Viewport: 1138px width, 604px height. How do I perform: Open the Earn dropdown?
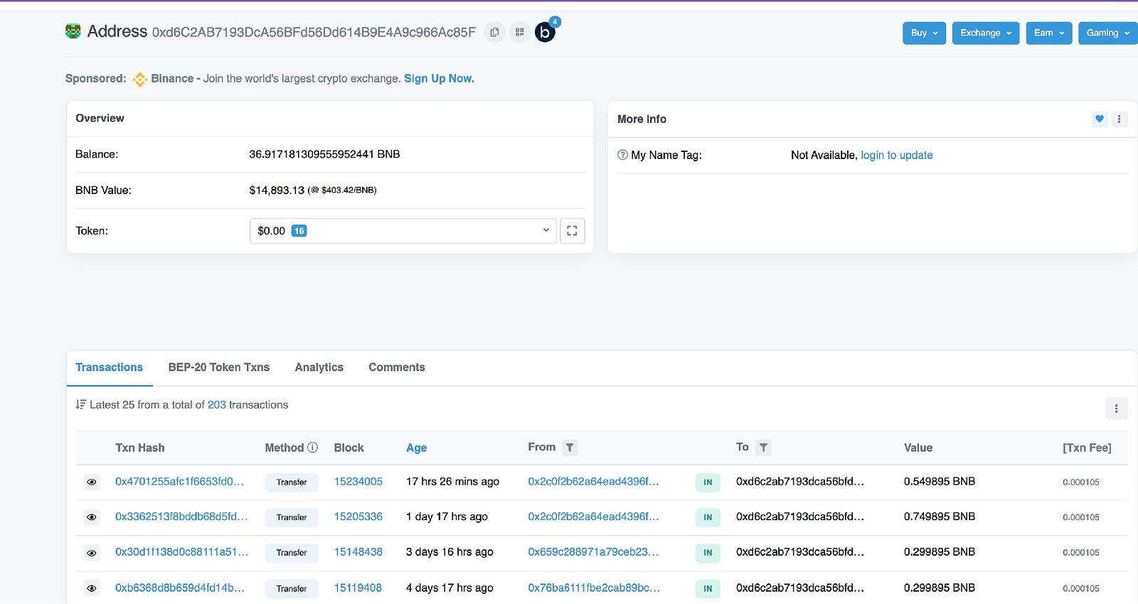click(x=1049, y=33)
